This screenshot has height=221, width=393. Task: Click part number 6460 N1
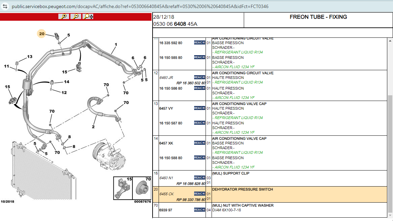coord(166,178)
